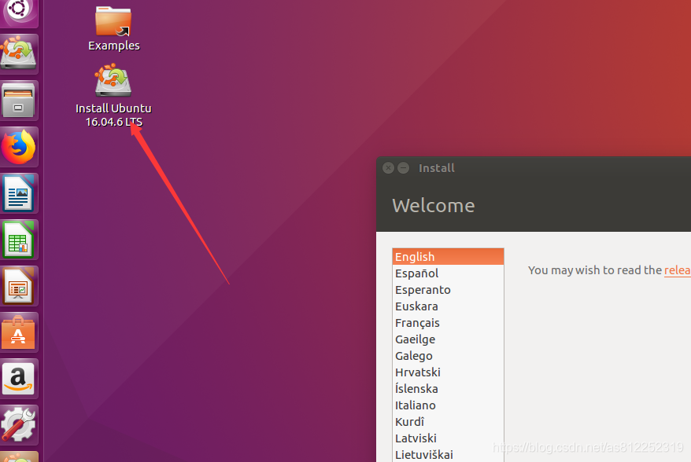Launch Firefox web browser from dock
The image size is (691, 462).
[19, 147]
